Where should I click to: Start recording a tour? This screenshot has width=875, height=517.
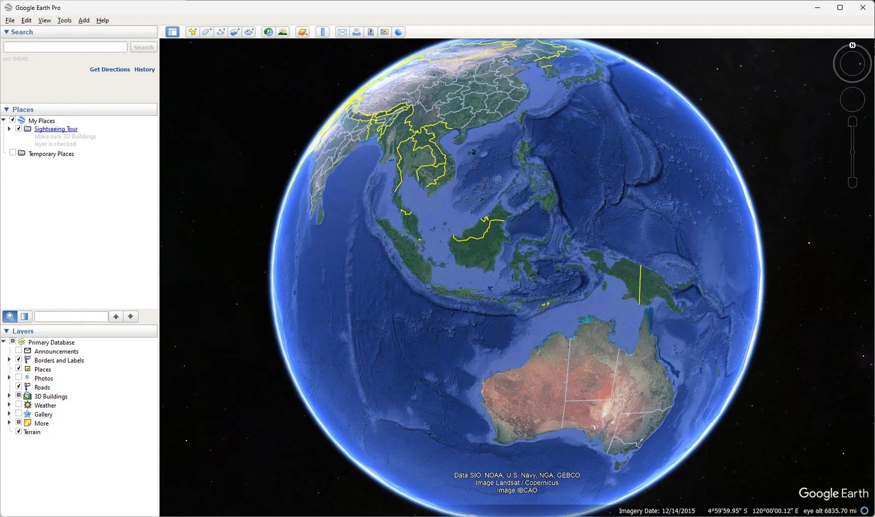tap(249, 32)
